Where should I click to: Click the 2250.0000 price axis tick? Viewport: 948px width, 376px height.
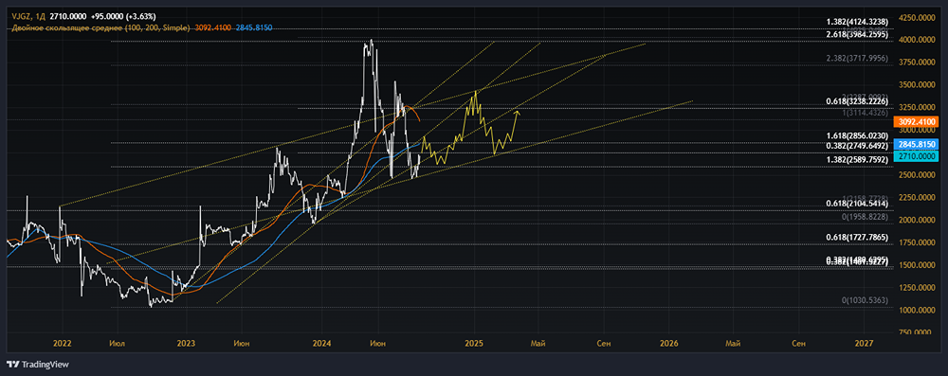coord(918,198)
